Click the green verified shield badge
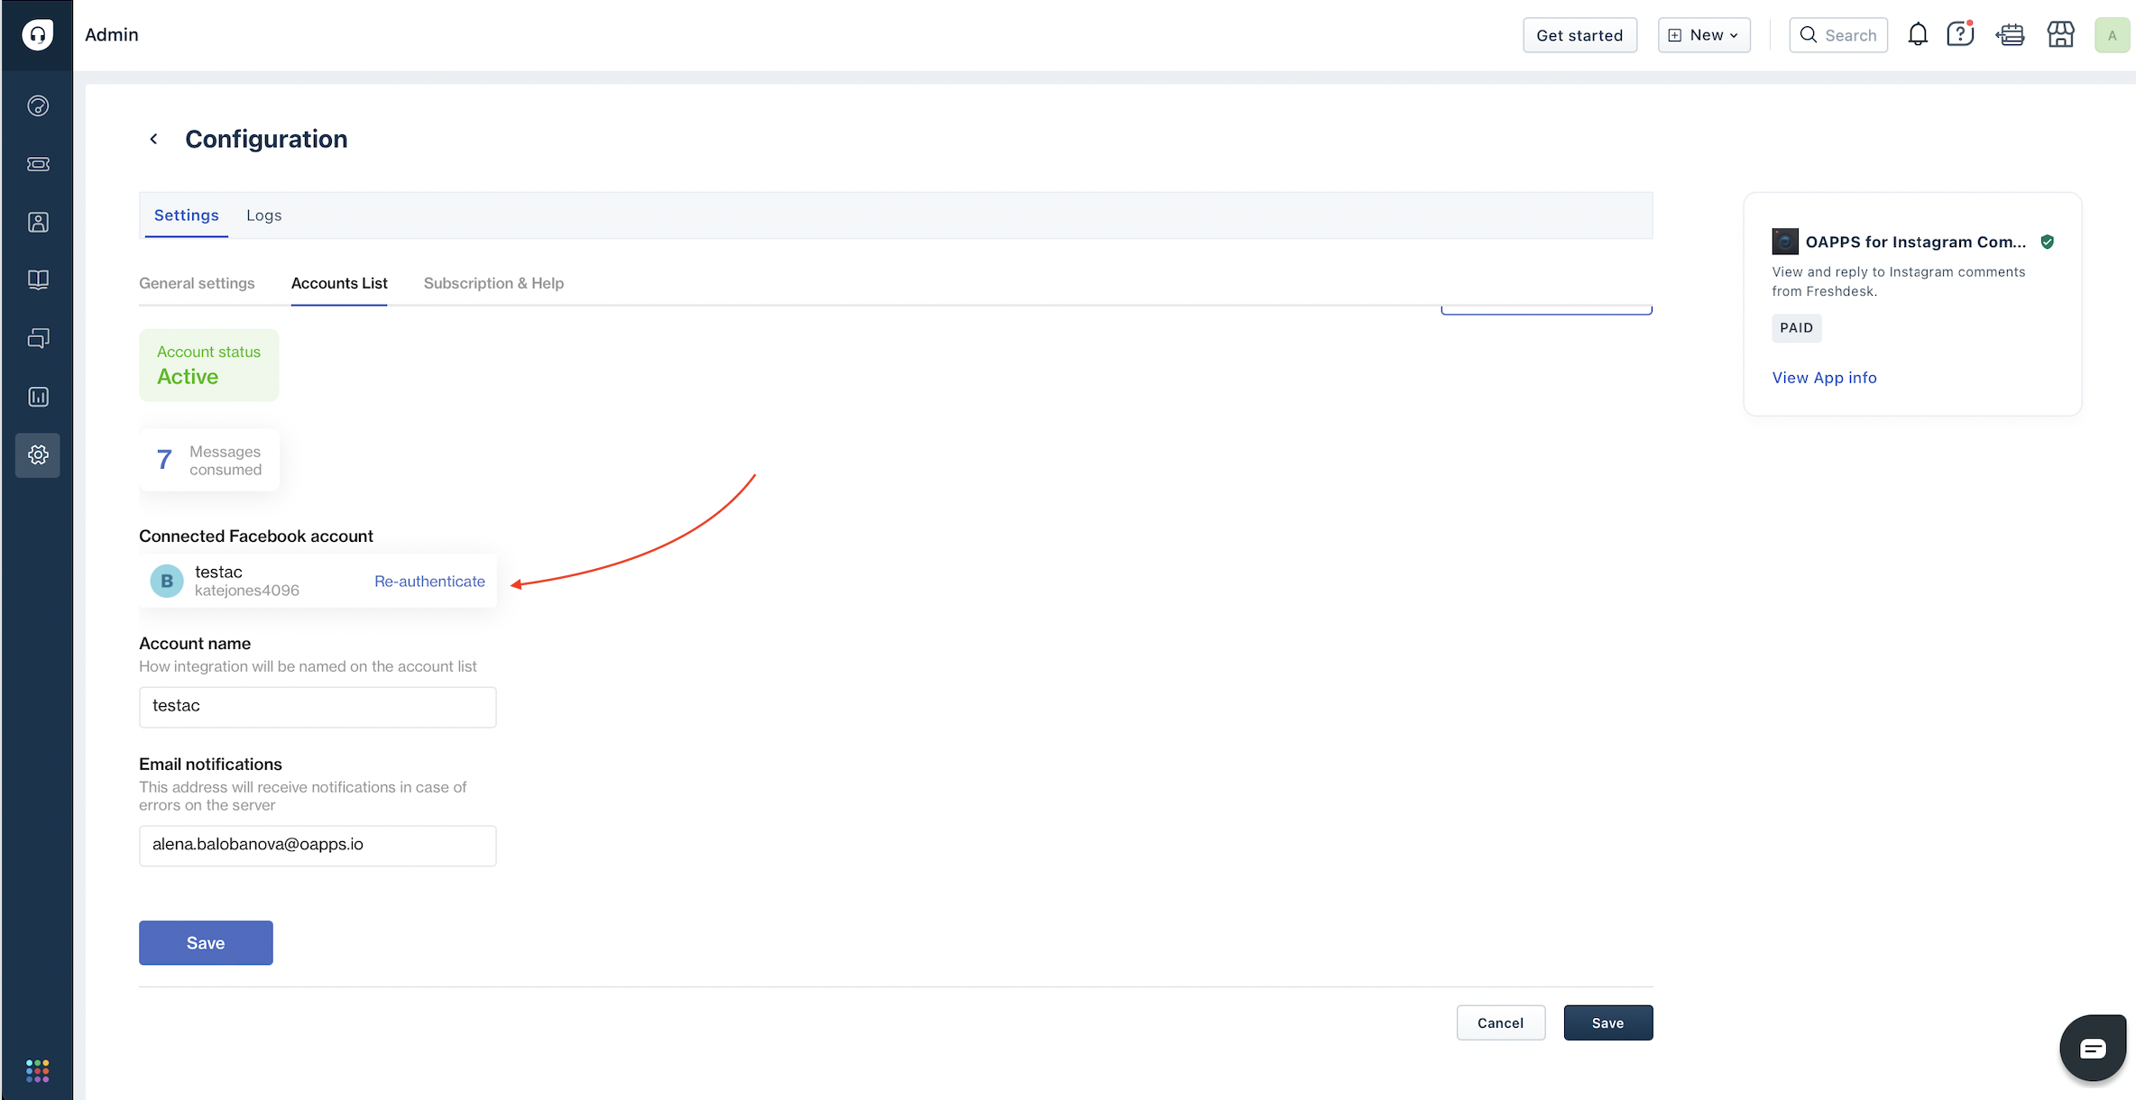 [2048, 242]
